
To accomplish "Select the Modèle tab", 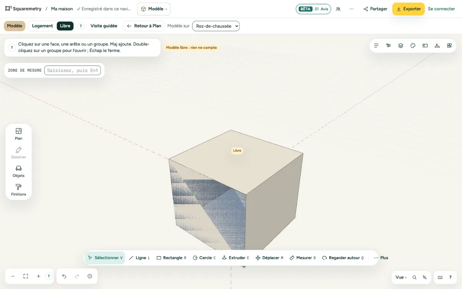I will (x=15, y=26).
